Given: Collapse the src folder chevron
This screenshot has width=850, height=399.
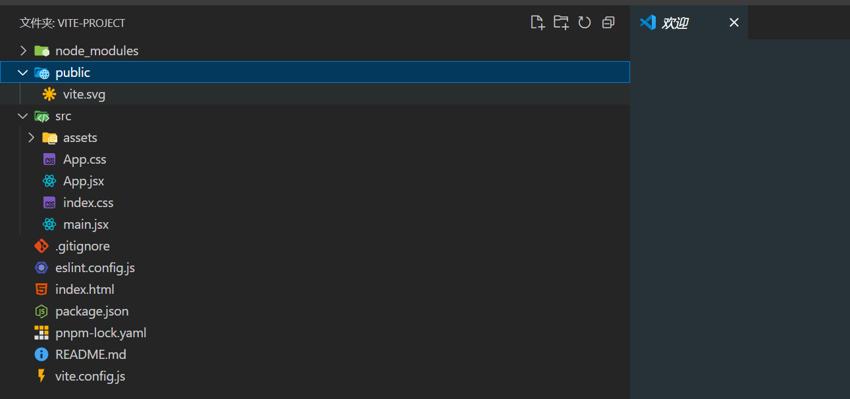Looking at the screenshot, I should click(23, 116).
